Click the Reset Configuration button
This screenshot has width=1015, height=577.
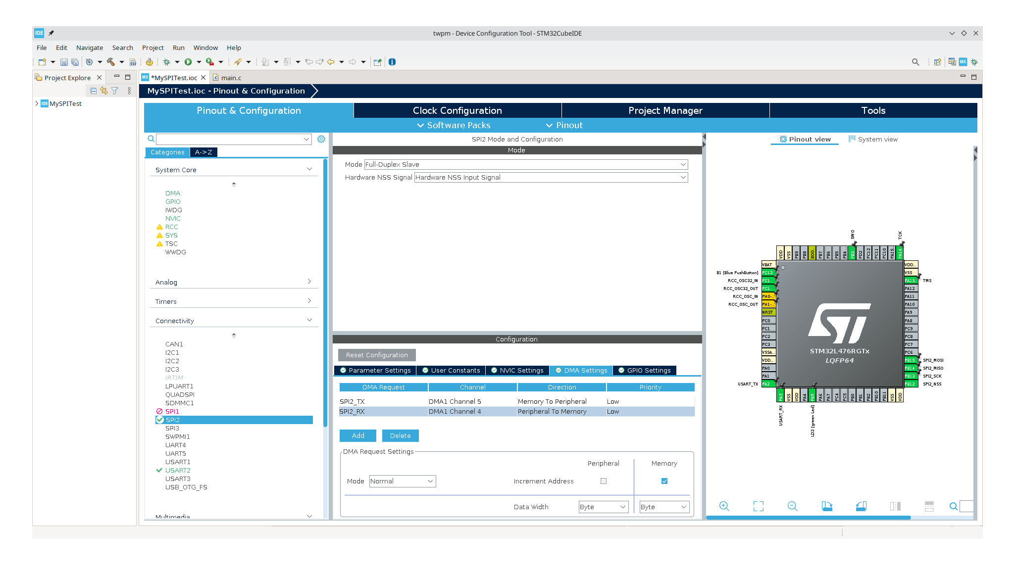[x=377, y=355]
